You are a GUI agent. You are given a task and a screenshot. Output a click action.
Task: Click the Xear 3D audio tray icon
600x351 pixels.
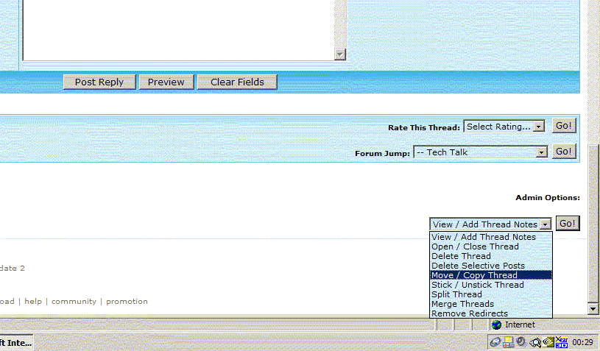point(562,342)
